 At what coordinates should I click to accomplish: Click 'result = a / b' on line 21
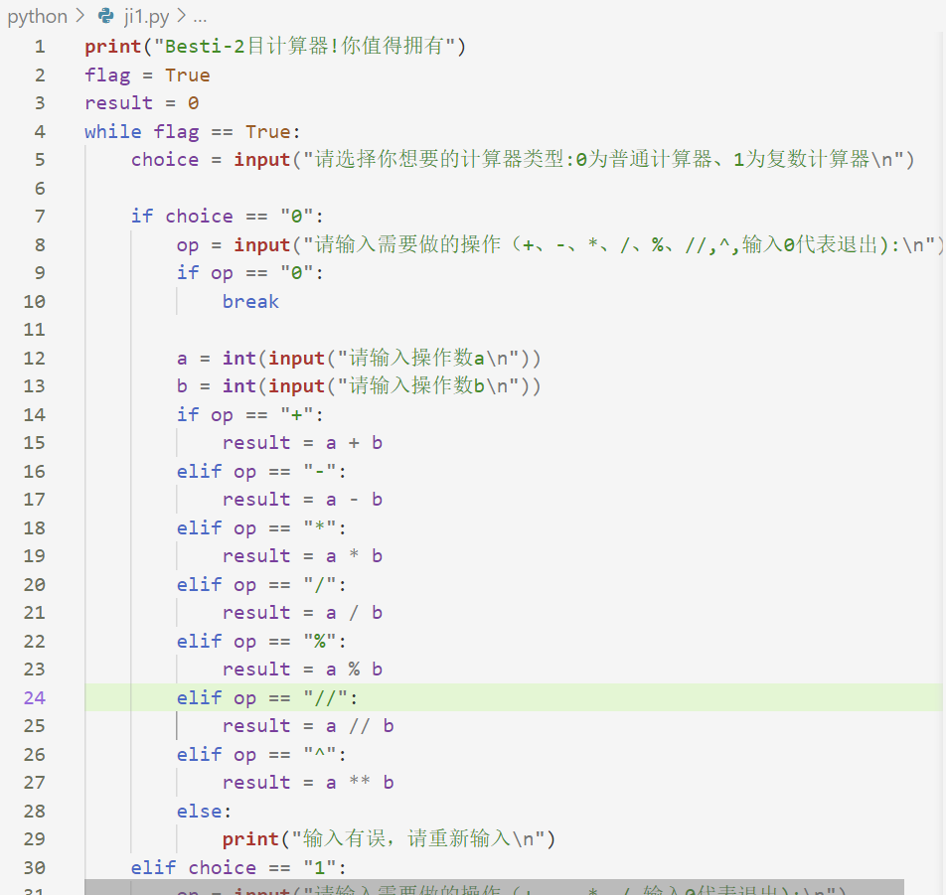pyautogui.click(x=302, y=613)
